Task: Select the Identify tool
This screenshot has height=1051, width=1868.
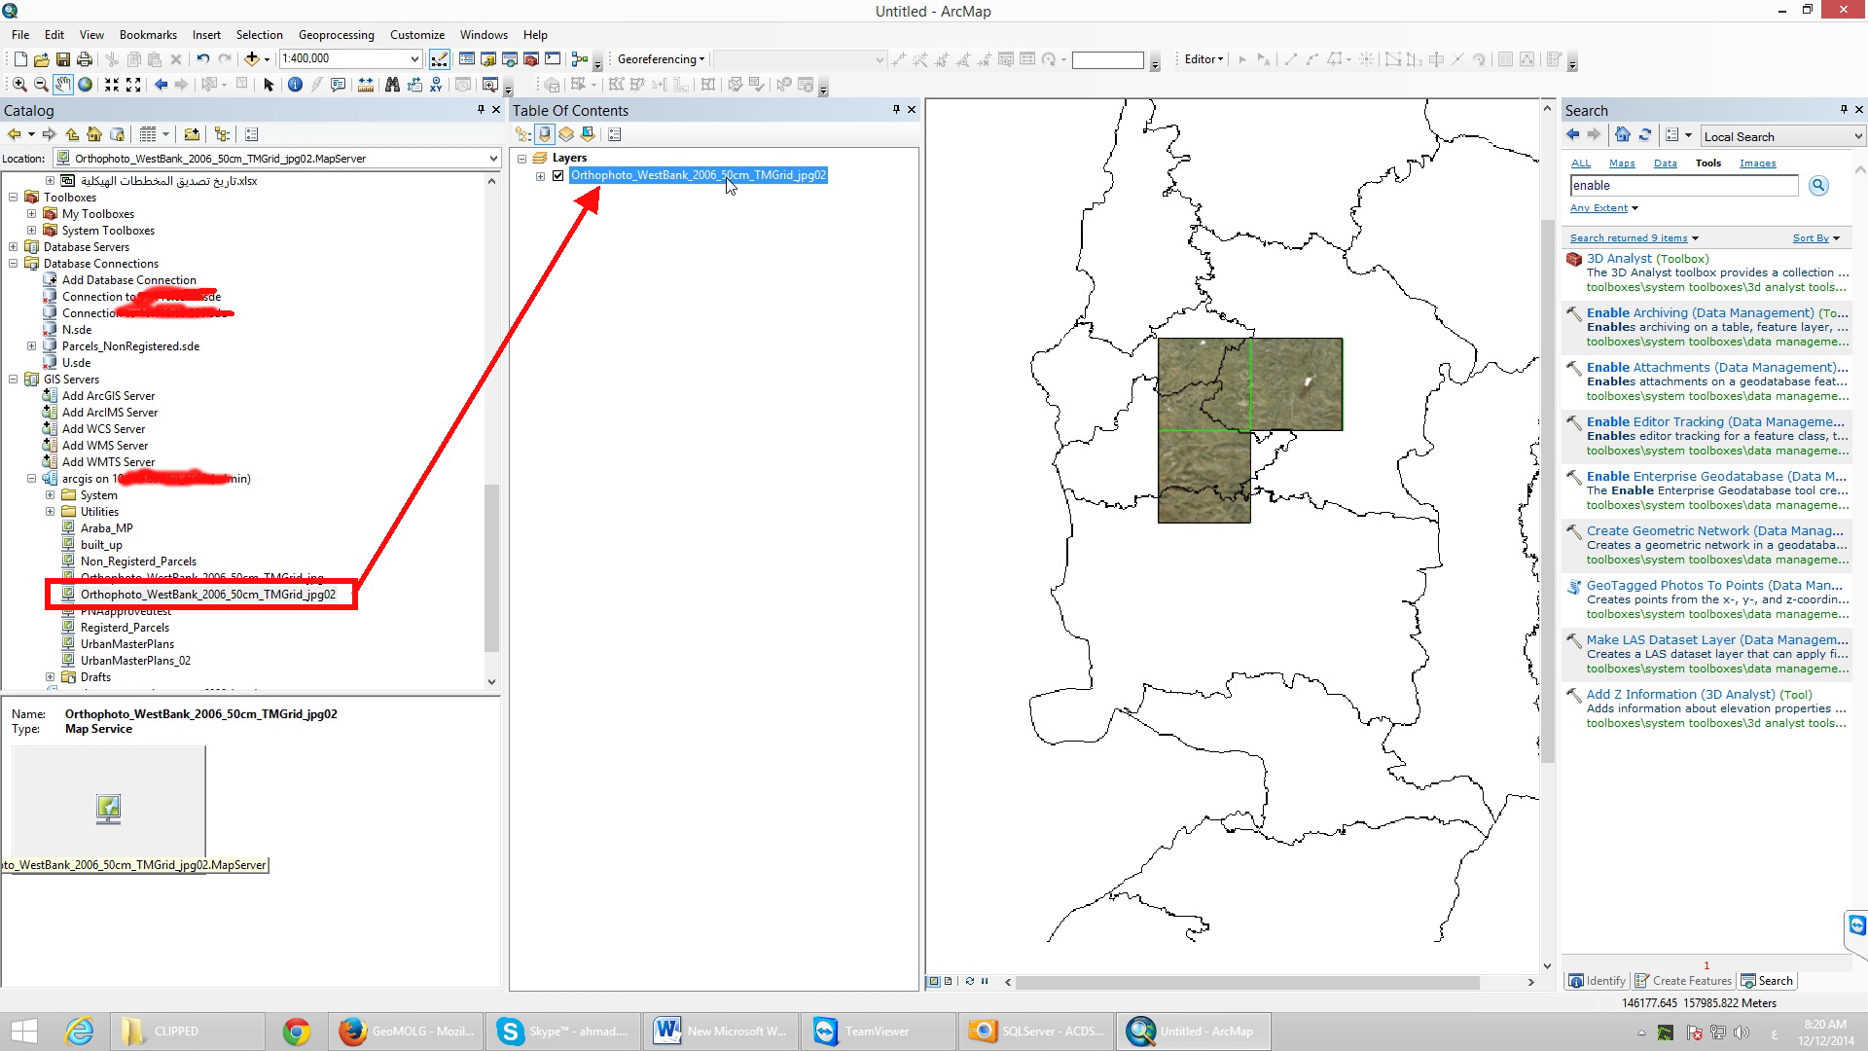Action: click(295, 85)
